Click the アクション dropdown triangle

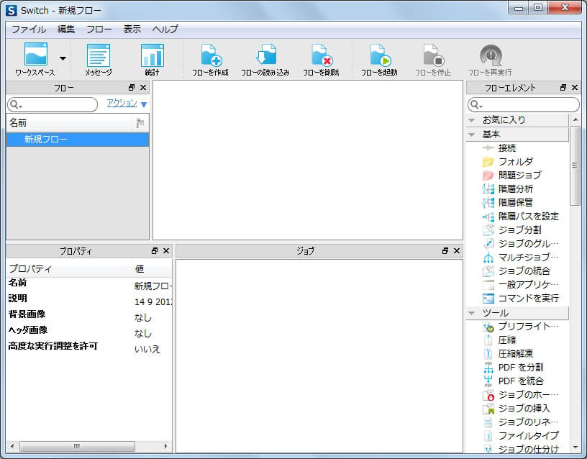coord(144,104)
